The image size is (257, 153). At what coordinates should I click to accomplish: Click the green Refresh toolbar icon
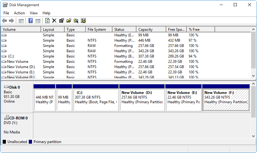[47, 21]
